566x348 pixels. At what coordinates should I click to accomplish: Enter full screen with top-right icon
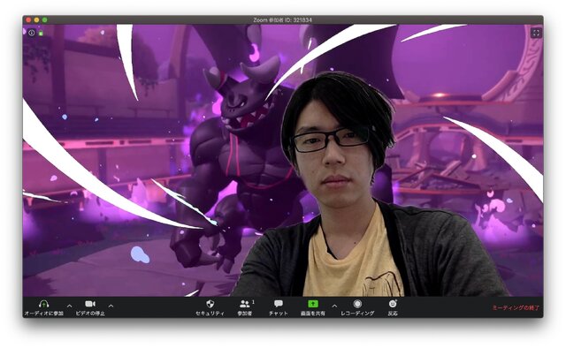click(x=536, y=34)
